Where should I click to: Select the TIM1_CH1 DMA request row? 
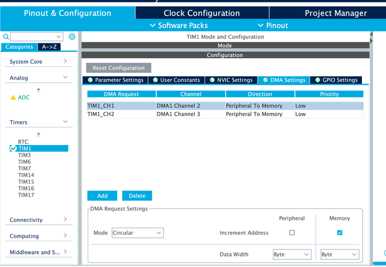click(225, 106)
